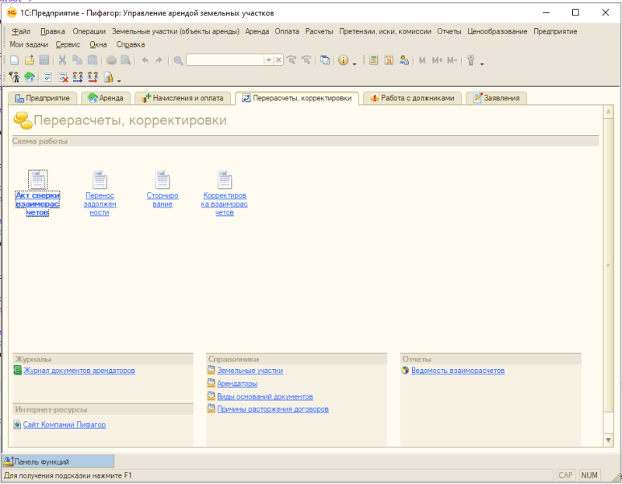Switch to the Начисления и оплата tab
Image resolution: width=622 pixels, height=484 pixels.
pyautogui.click(x=183, y=98)
